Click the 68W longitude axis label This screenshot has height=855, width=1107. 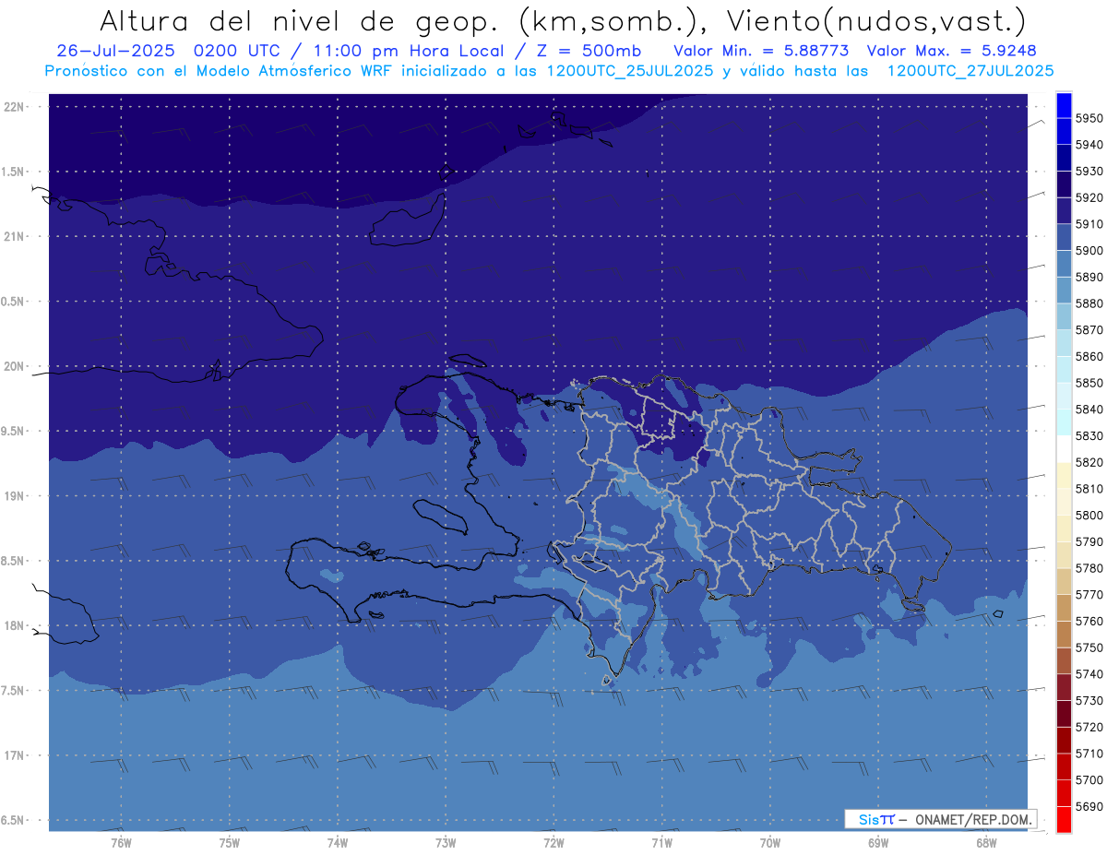(x=985, y=843)
